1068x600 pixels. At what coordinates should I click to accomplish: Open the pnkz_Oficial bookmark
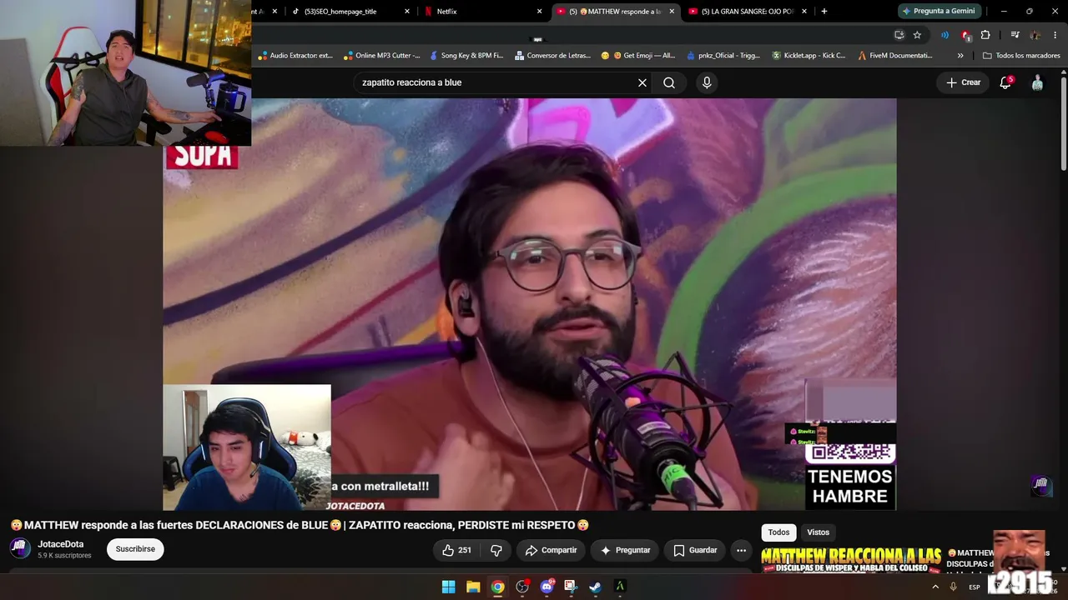click(723, 56)
